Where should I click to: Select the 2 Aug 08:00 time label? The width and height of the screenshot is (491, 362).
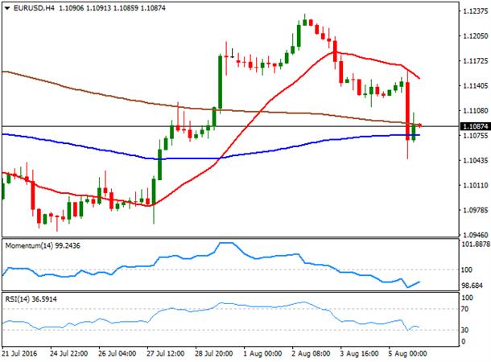tap(312, 354)
